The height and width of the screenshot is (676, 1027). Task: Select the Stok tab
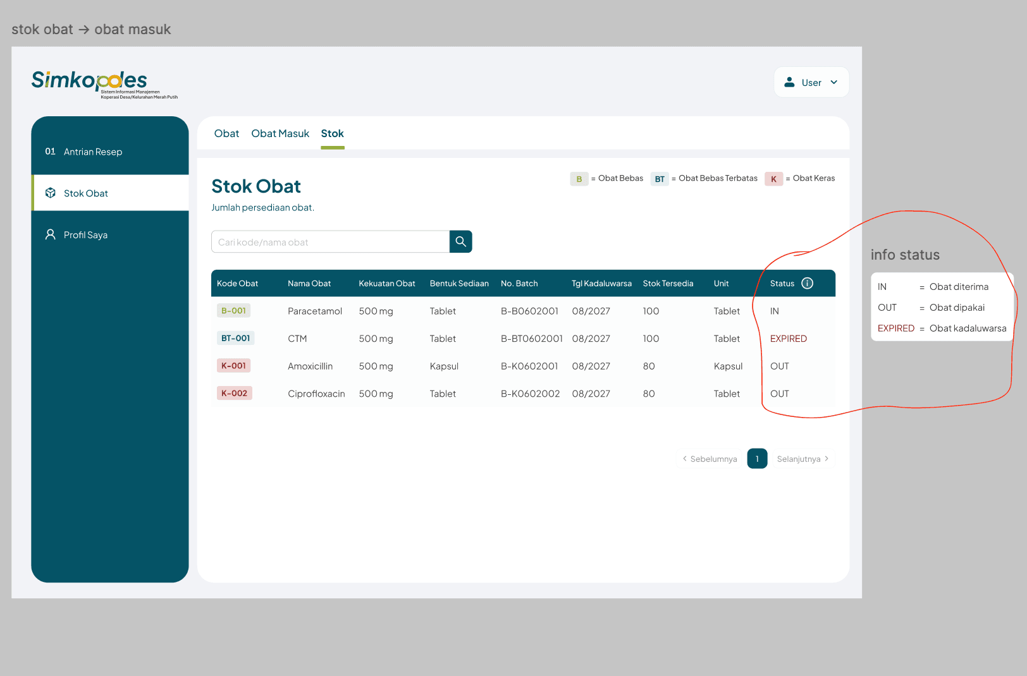(x=332, y=133)
